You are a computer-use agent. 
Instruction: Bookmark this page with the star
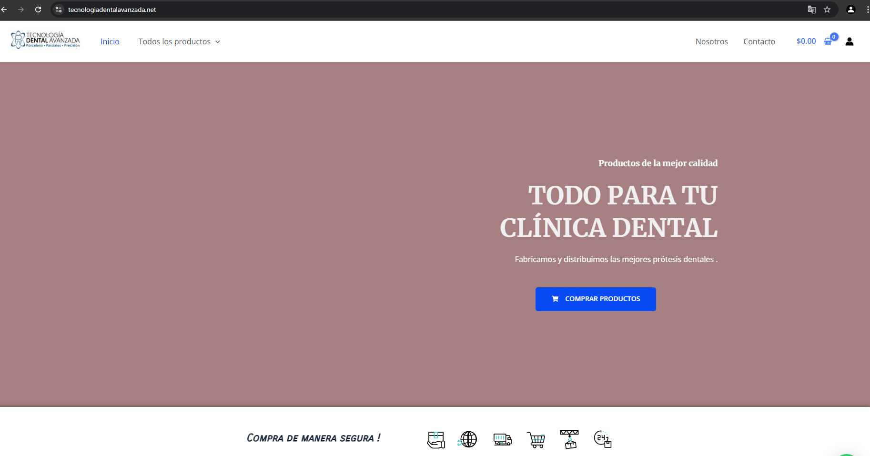tap(827, 10)
